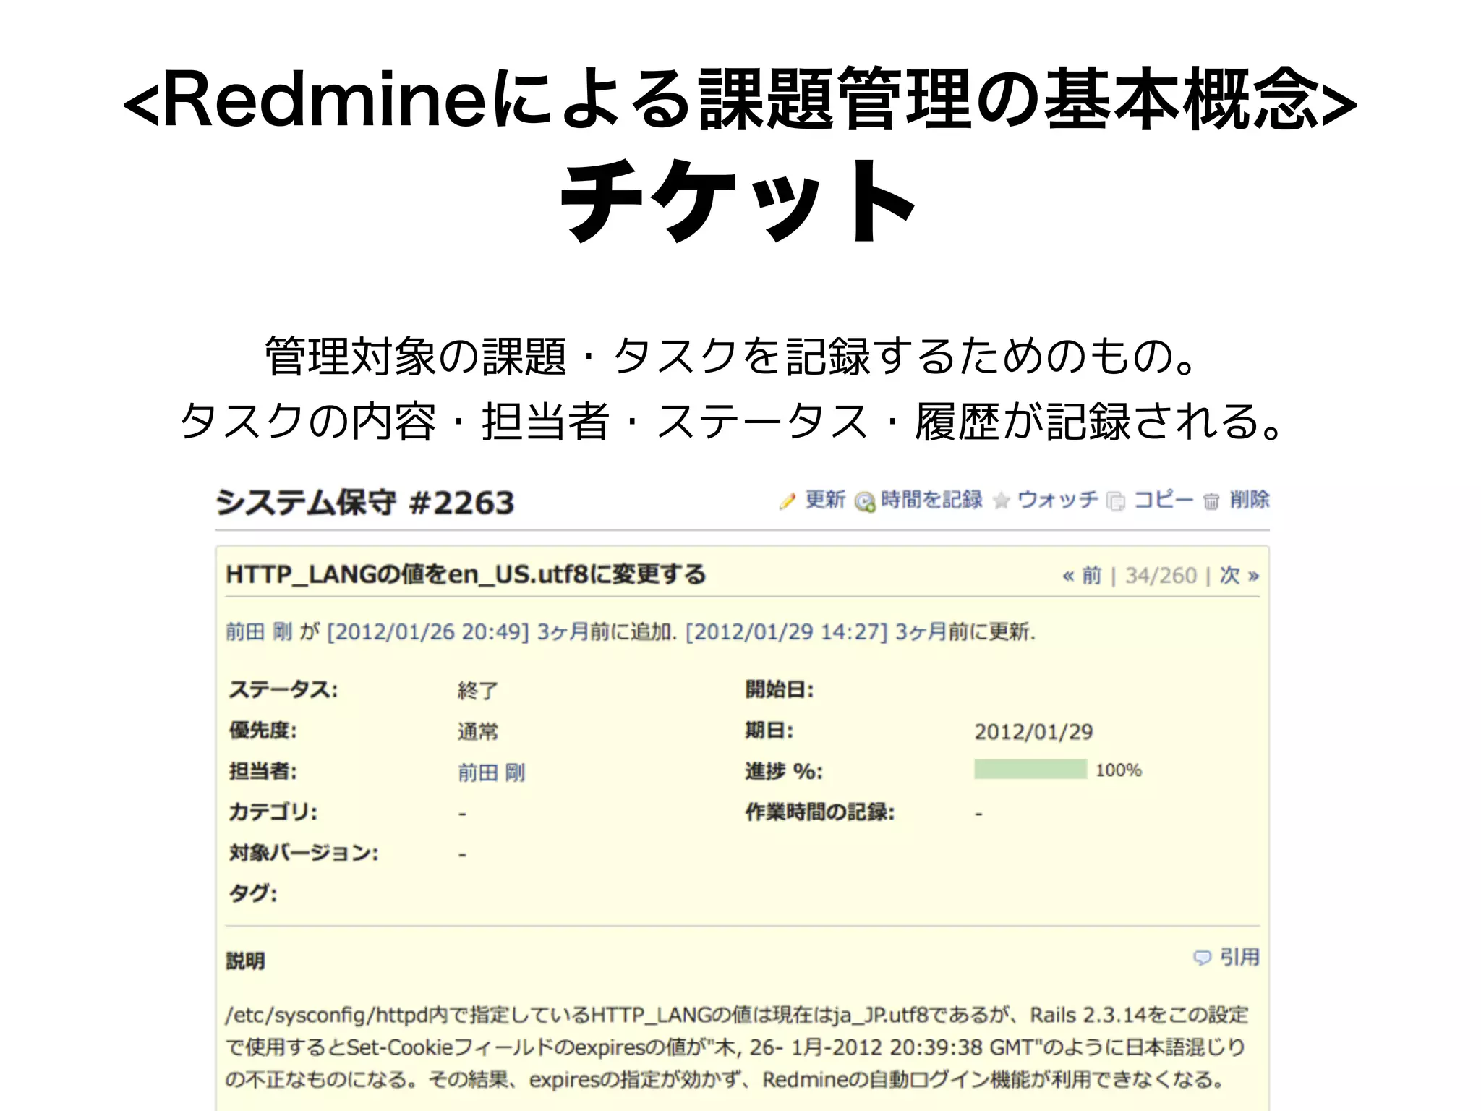The image size is (1481, 1111).
Task: Click the ステータス: label
Action: pos(283,689)
